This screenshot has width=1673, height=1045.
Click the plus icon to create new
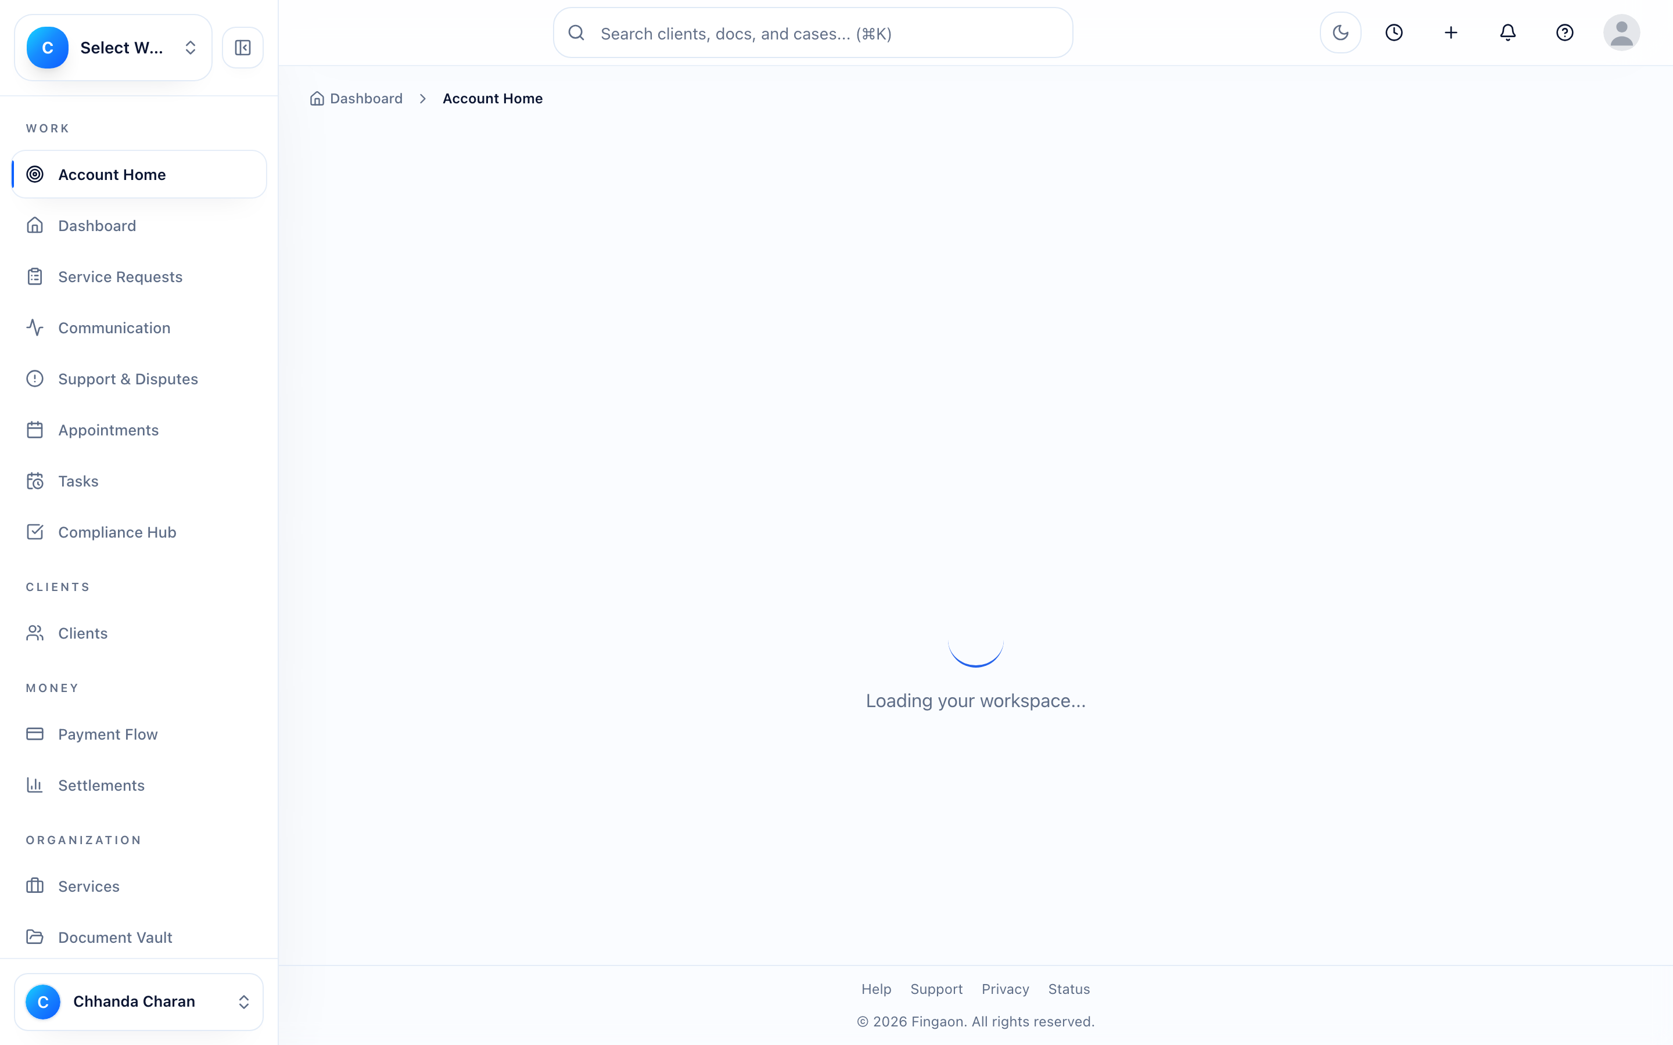click(1451, 33)
